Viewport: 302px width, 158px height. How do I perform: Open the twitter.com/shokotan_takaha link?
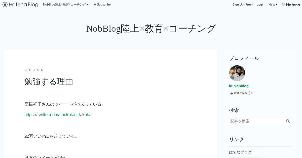(x=58, y=115)
